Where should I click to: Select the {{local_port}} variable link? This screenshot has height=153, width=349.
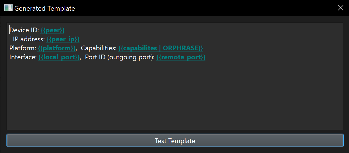point(59,57)
